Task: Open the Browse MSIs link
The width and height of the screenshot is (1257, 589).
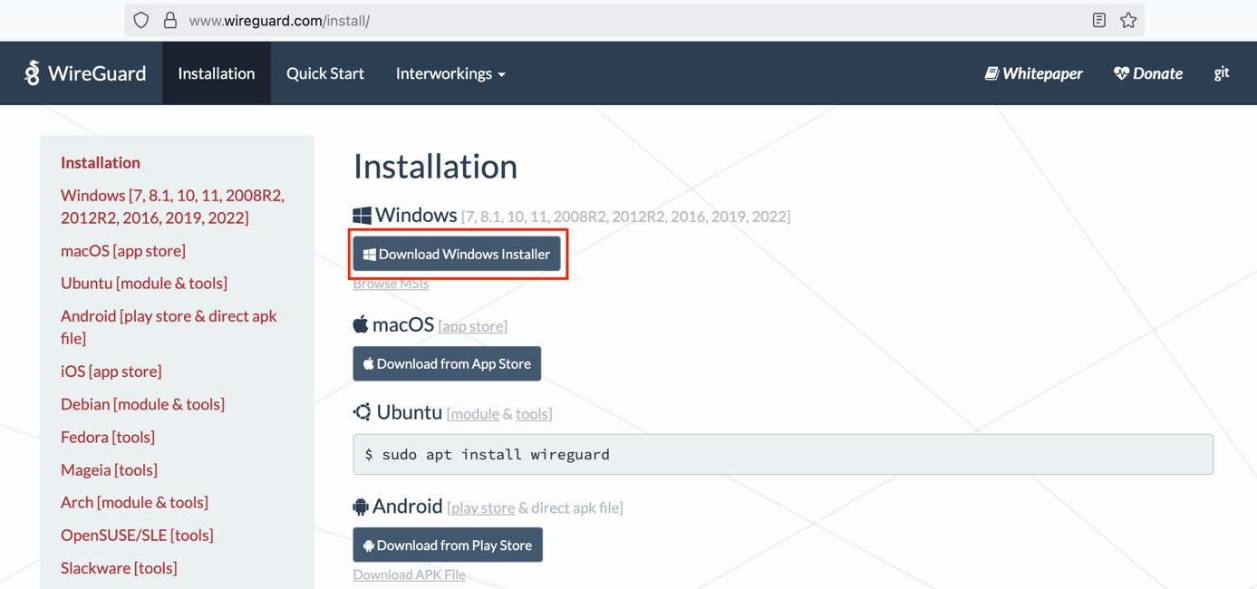Action: [x=391, y=284]
